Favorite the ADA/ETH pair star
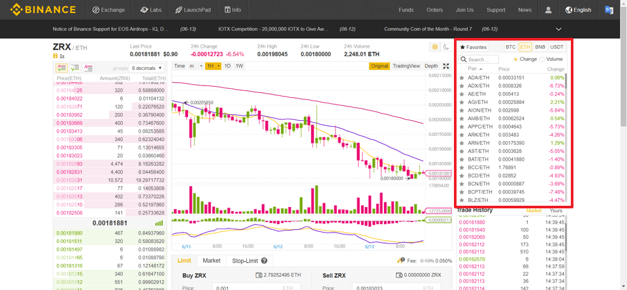This screenshot has width=627, height=290. 462,78
